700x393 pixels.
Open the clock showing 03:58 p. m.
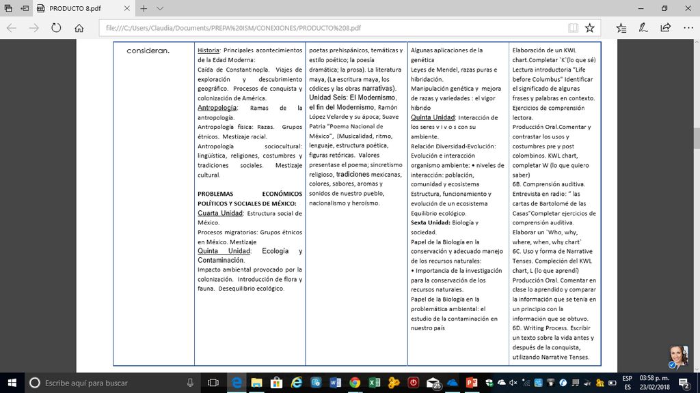click(x=654, y=383)
